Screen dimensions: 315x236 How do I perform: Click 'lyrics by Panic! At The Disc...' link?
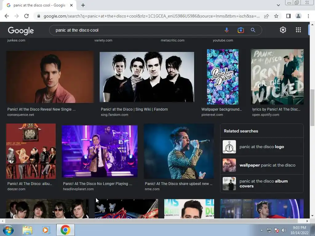[276, 109]
